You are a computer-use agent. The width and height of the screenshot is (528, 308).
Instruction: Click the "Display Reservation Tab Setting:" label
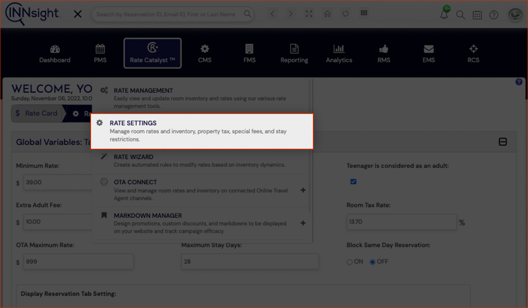tap(68, 293)
